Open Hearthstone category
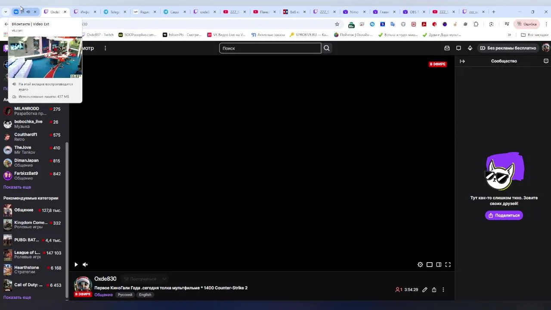This screenshot has width=551, height=310. [34, 270]
